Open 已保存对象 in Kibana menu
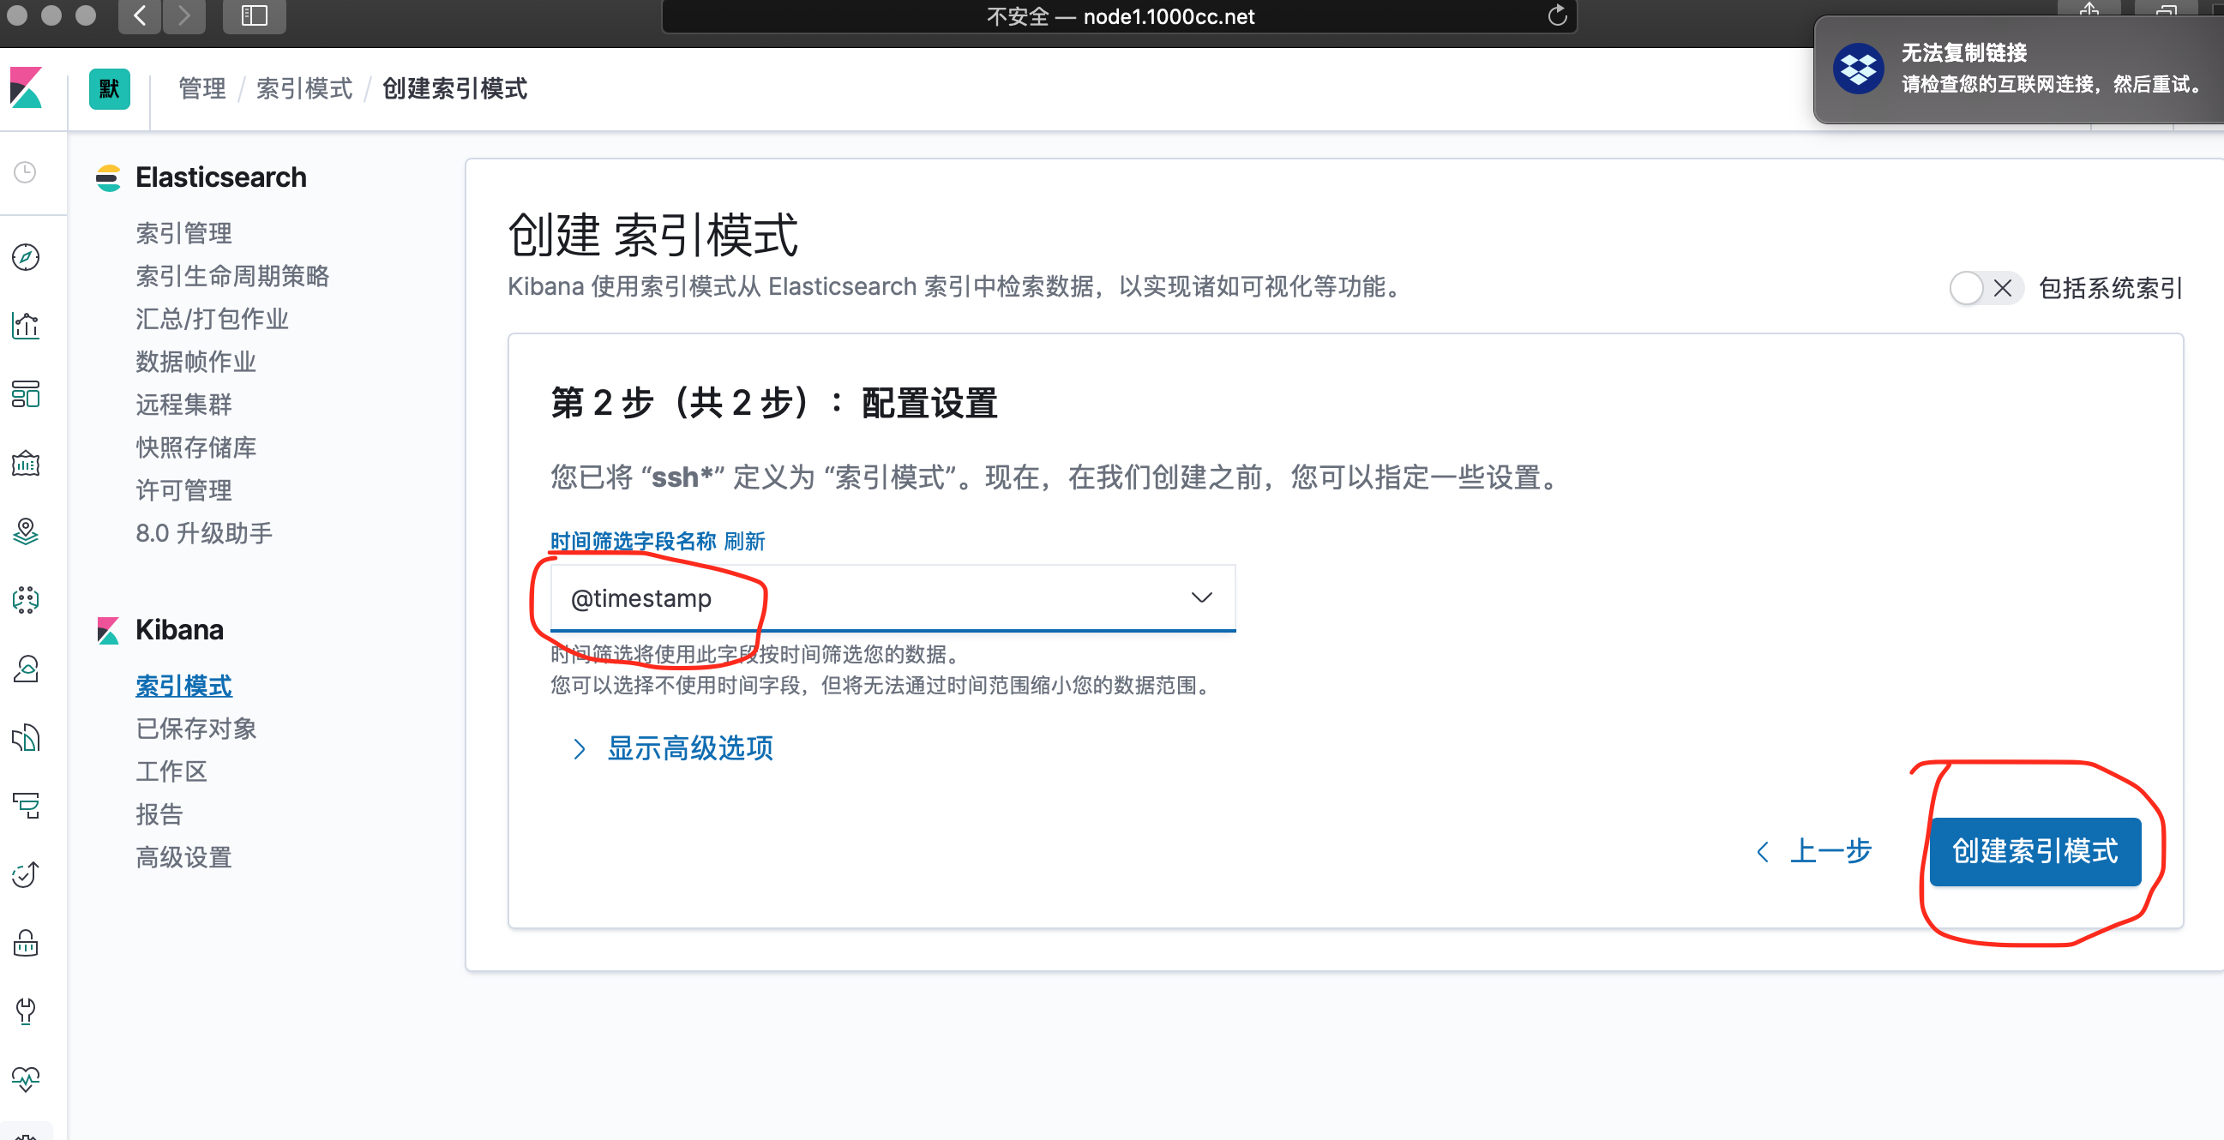The image size is (2224, 1140). pyautogui.click(x=196, y=729)
